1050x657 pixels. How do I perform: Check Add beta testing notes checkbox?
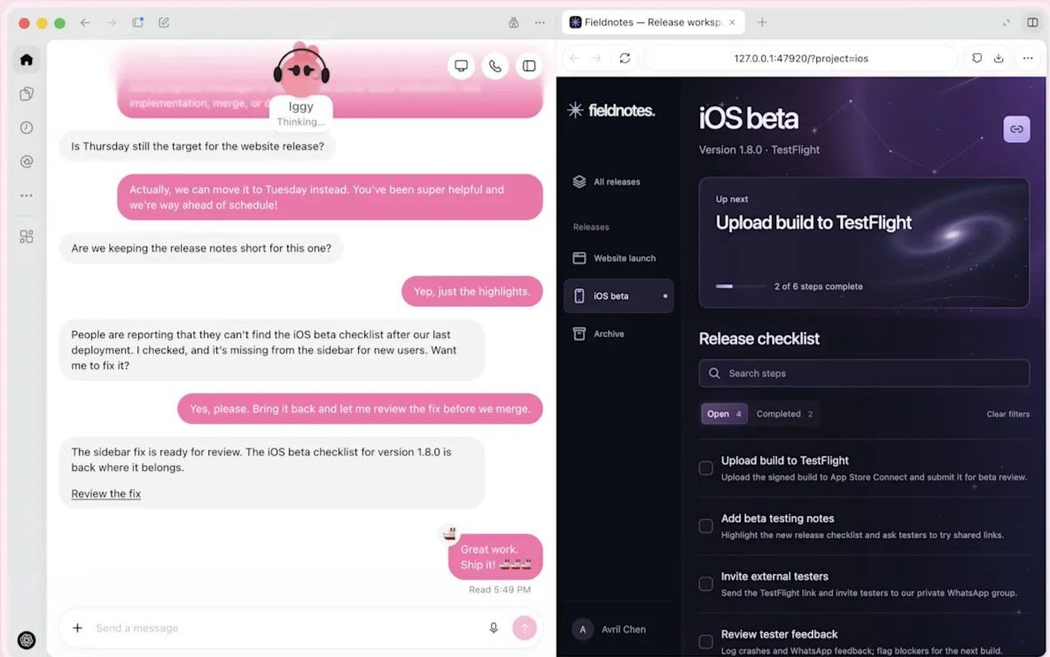click(706, 527)
